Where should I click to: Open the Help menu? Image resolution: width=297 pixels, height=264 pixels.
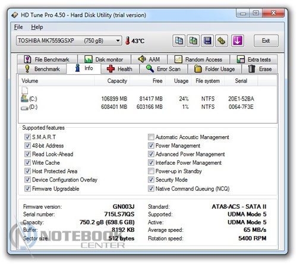click(37, 27)
